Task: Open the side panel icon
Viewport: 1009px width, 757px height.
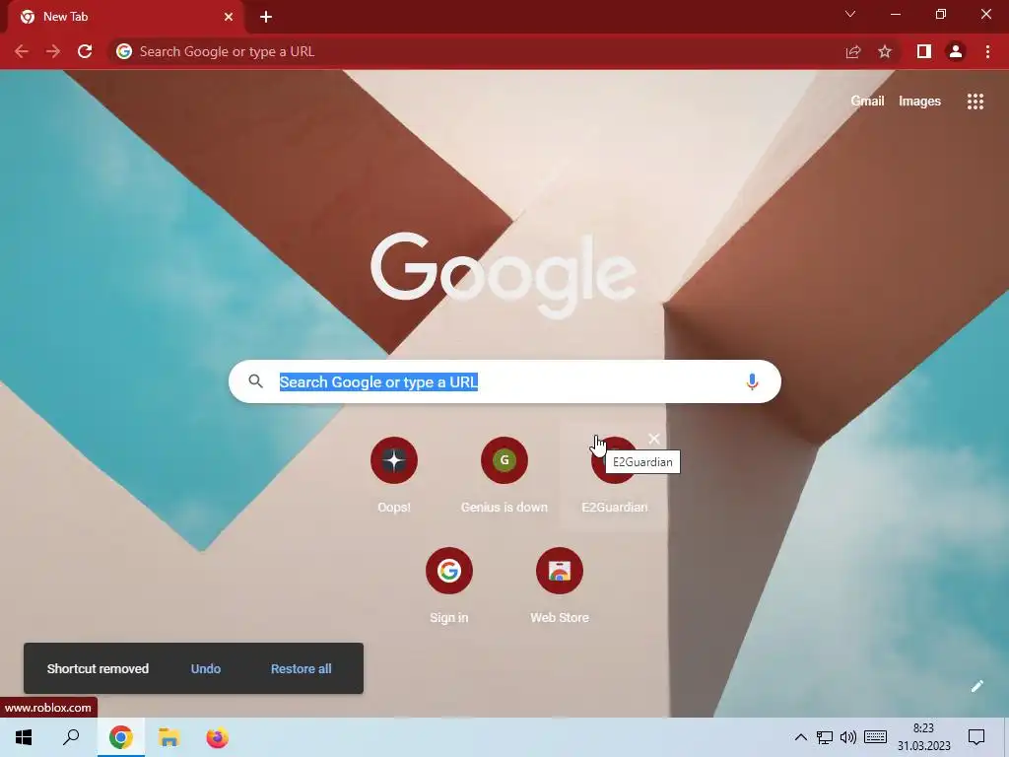Action: (x=924, y=51)
